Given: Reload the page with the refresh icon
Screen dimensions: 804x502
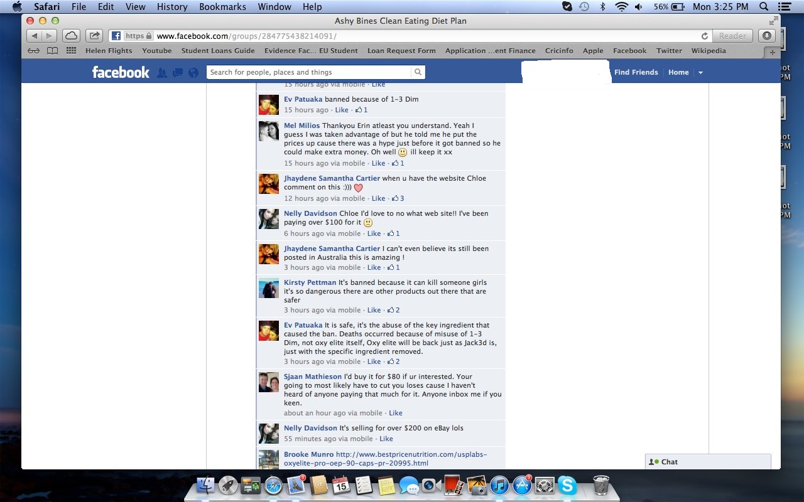Looking at the screenshot, I should click(705, 36).
